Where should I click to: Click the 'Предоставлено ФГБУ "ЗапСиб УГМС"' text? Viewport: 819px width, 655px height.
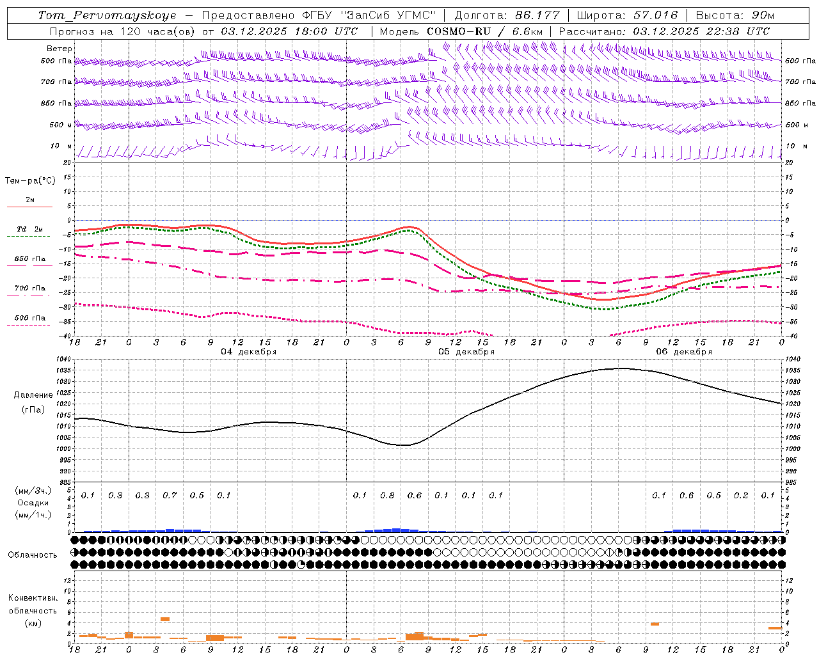319,15
